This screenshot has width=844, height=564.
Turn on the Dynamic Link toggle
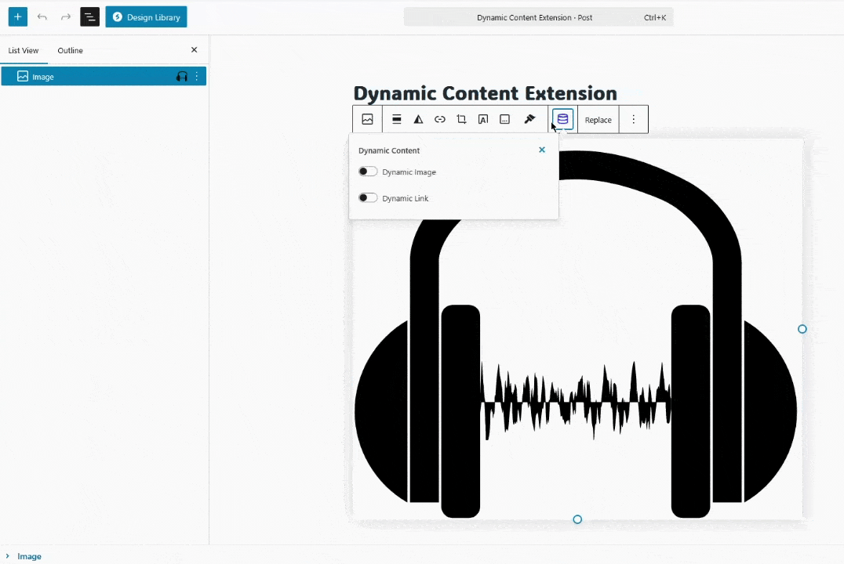tap(368, 198)
